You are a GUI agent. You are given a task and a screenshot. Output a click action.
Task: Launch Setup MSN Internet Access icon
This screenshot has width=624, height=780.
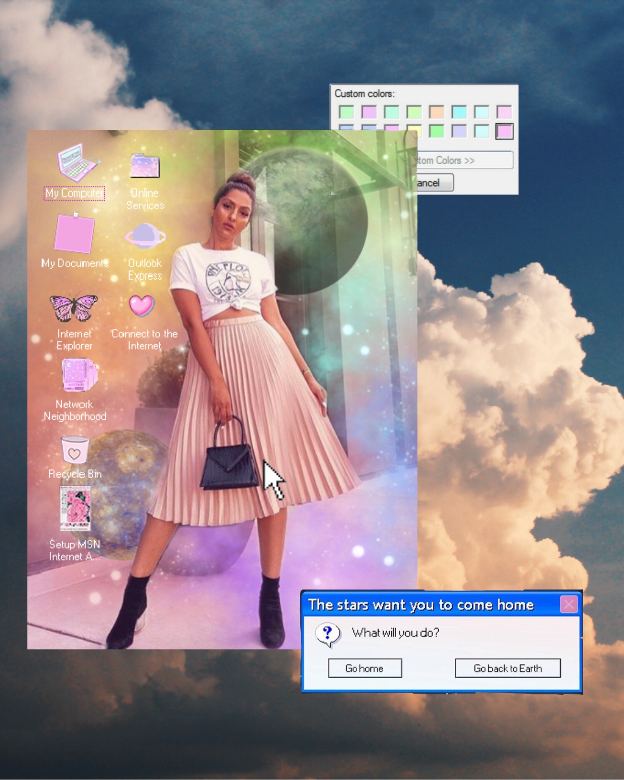coord(75,508)
